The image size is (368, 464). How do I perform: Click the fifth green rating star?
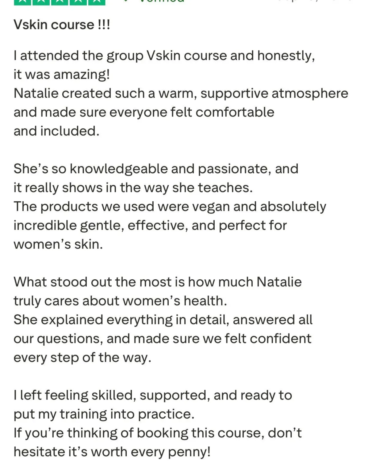coord(97,2)
